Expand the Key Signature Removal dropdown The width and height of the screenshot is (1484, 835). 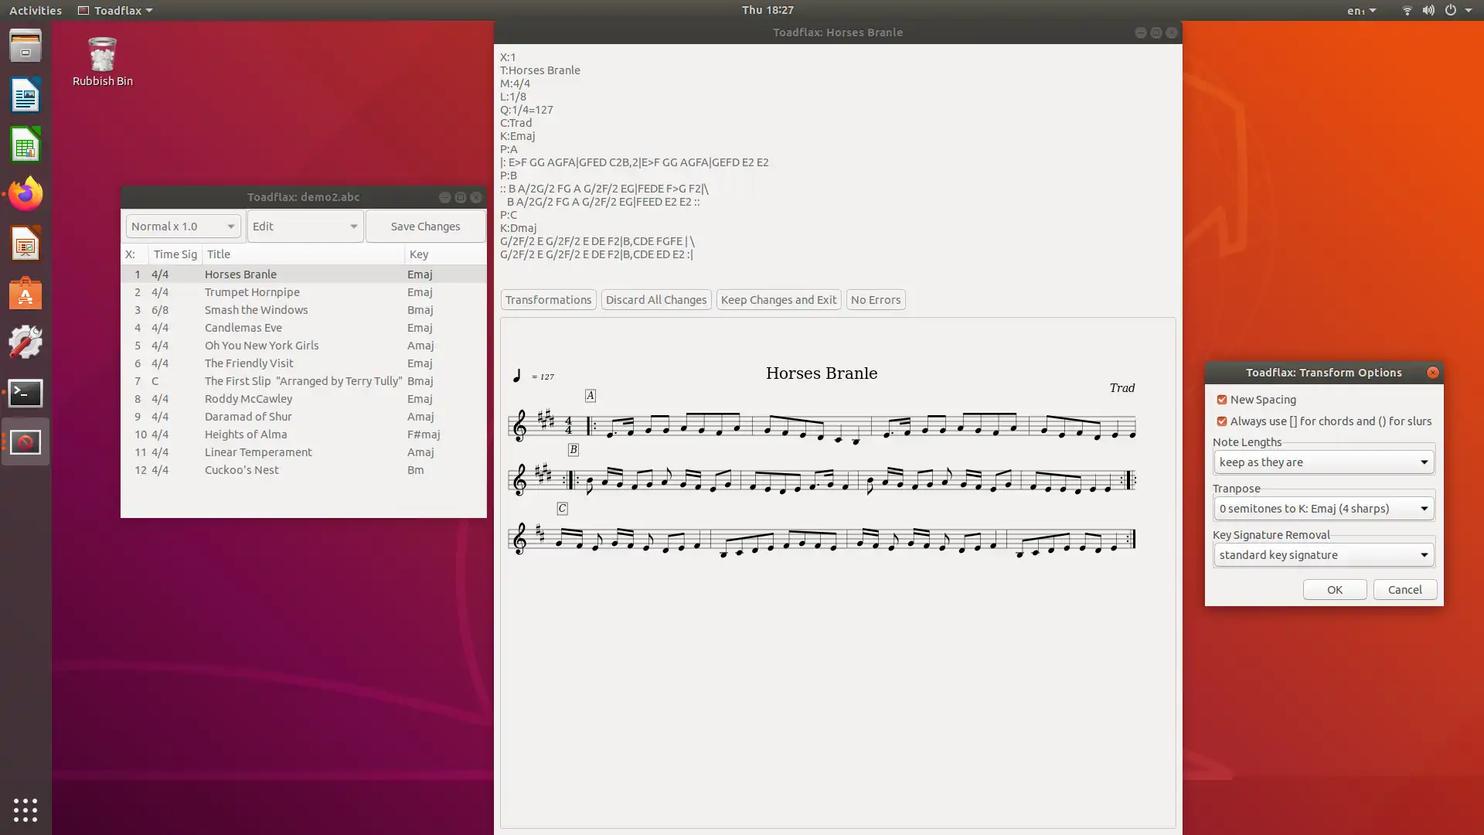point(1423,554)
